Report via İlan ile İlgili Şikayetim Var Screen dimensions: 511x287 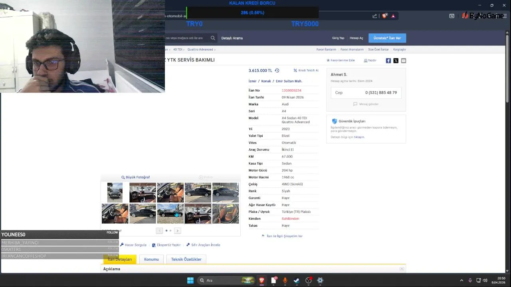[x=282, y=236]
